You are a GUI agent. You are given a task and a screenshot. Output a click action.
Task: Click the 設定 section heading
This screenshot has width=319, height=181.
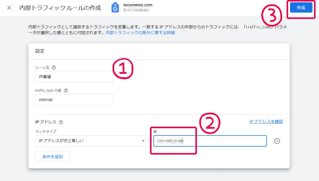(x=40, y=51)
